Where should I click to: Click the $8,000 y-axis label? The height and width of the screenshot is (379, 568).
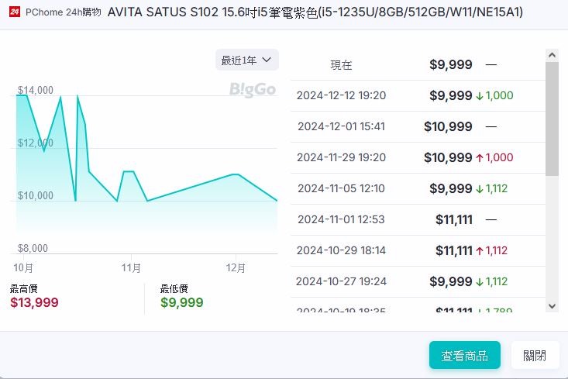[33, 248]
